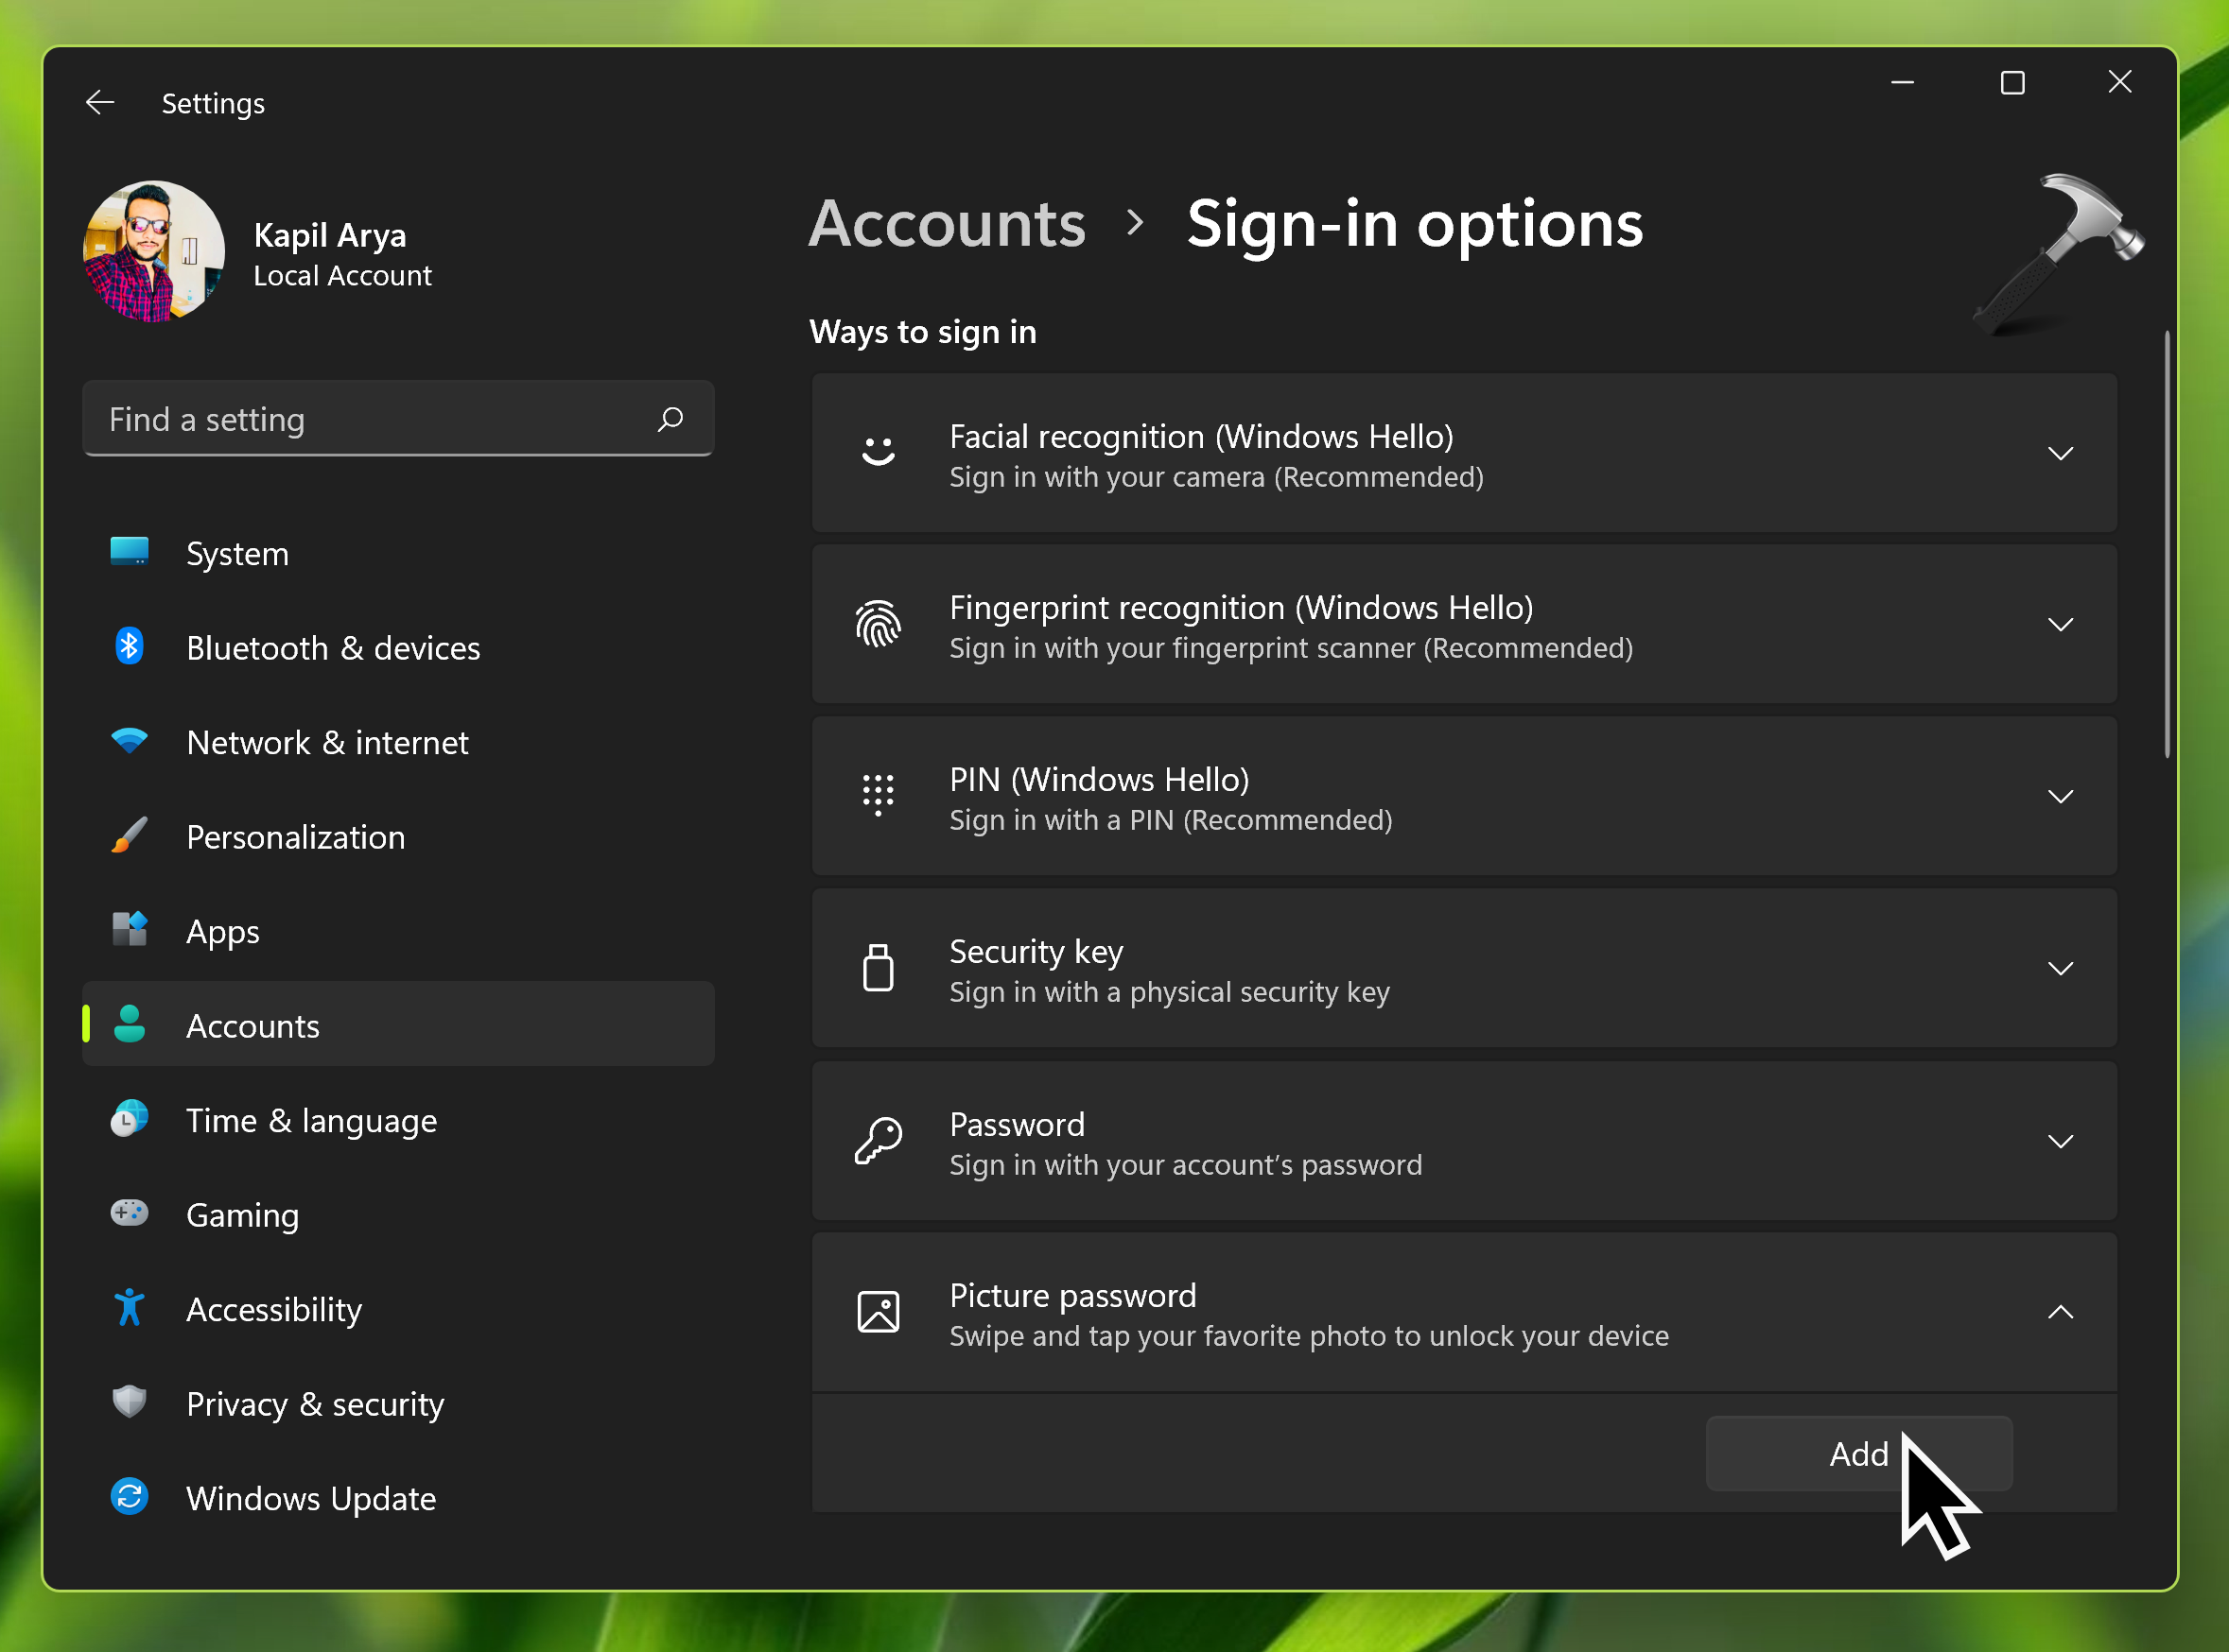The height and width of the screenshot is (1652, 2229).
Task: Collapse the Picture password section
Action: point(2060,1312)
